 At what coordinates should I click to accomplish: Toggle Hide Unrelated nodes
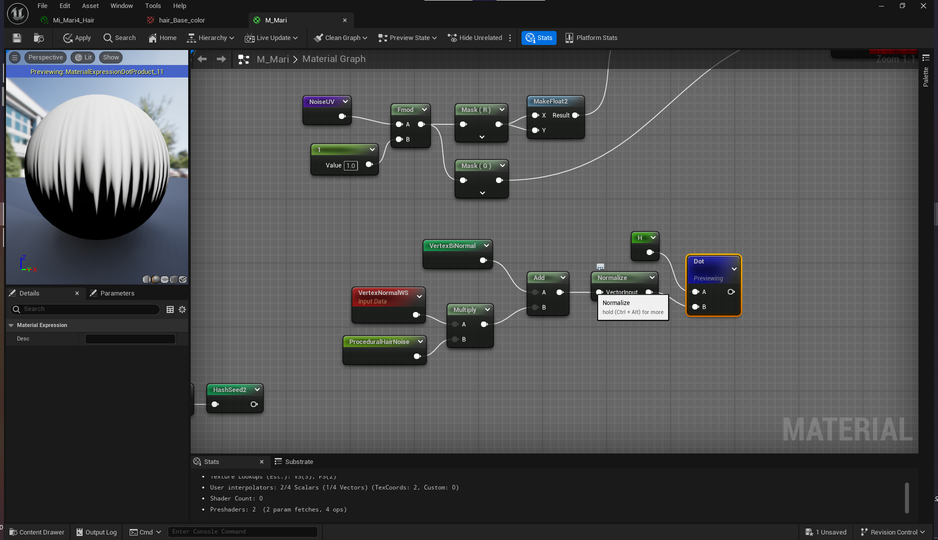tap(475, 38)
